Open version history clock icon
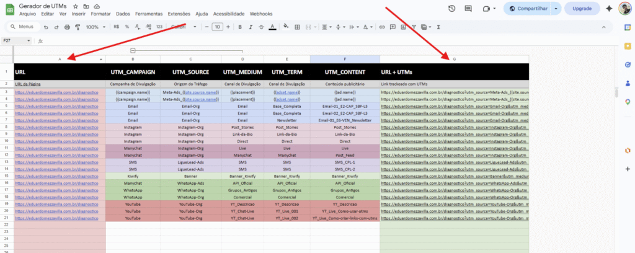The image size is (635, 253). click(451, 8)
